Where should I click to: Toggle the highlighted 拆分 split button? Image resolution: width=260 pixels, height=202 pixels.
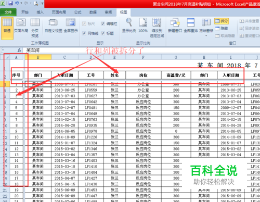click(222, 21)
